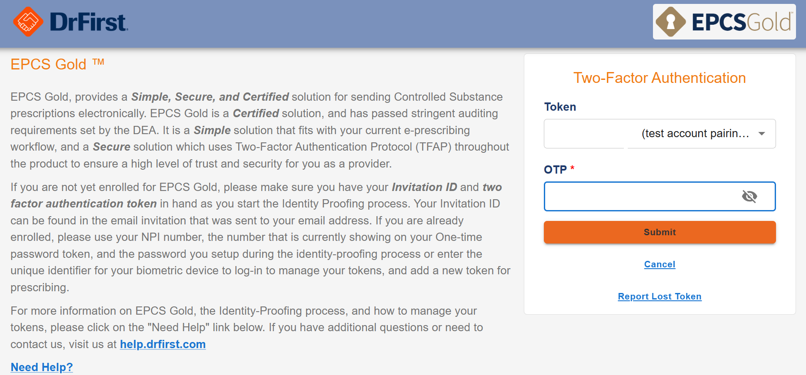Click the gold keyhole EPCS icon

670,22
